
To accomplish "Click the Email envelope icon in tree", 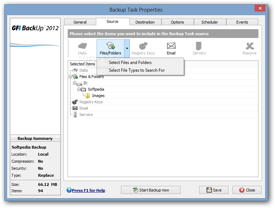I will pos(75,108).
